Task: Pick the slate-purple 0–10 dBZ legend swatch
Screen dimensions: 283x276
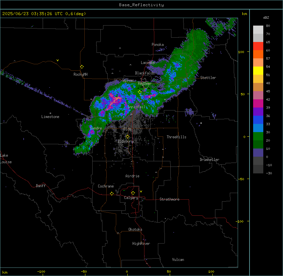Action: coord(258,153)
